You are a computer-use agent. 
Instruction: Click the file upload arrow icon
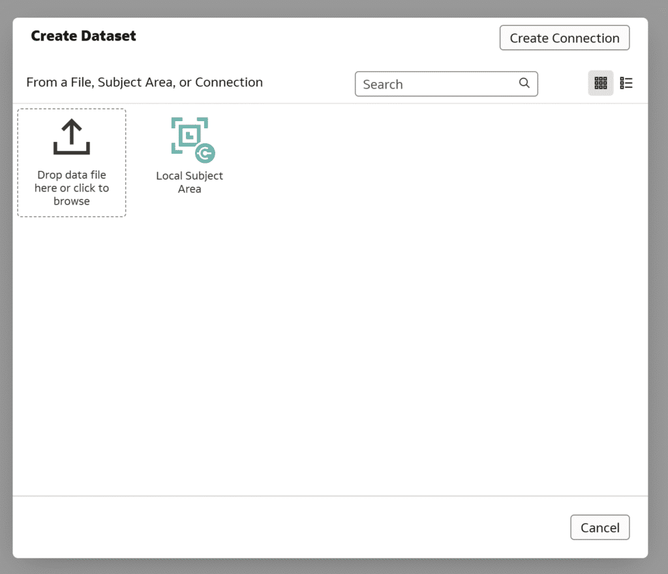tap(71, 137)
